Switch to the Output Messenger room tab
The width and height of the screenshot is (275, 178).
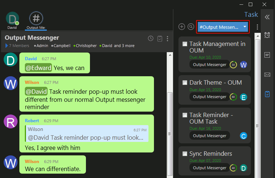(36, 21)
